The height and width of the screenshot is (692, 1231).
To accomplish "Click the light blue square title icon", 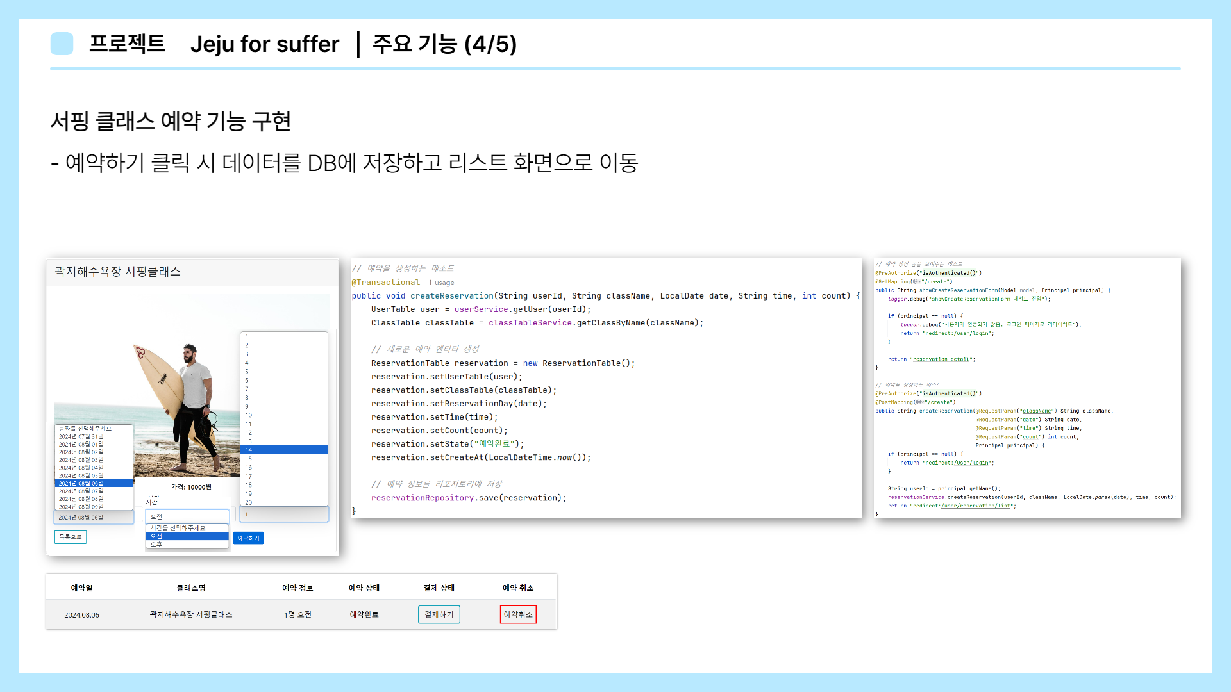I will coord(62,44).
